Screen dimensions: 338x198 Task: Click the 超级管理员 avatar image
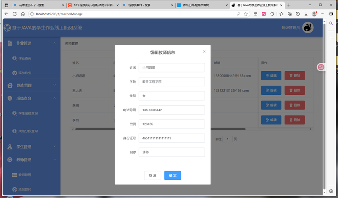[x=308, y=27]
